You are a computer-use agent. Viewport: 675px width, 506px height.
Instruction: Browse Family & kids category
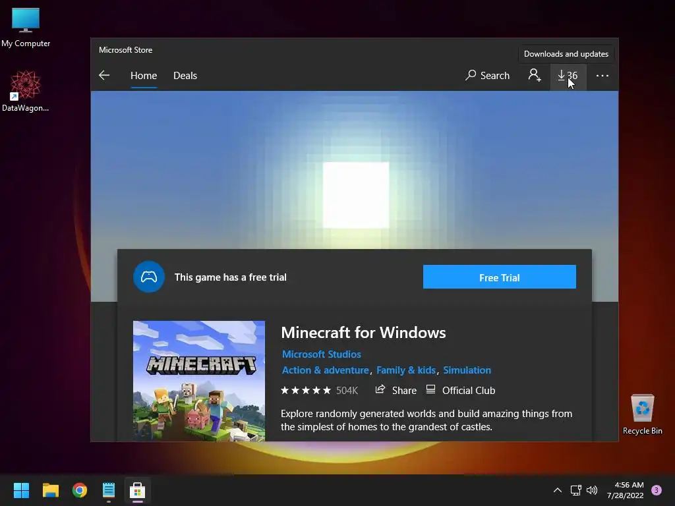[406, 370]
